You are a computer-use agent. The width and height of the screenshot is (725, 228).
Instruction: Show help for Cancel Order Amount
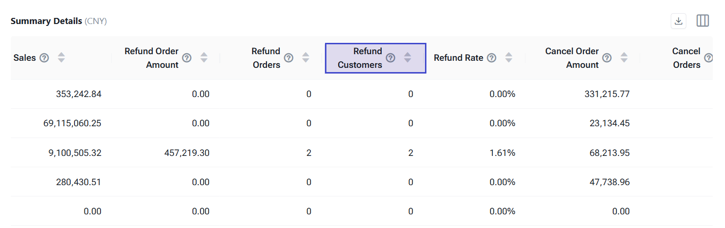(607, 58)
